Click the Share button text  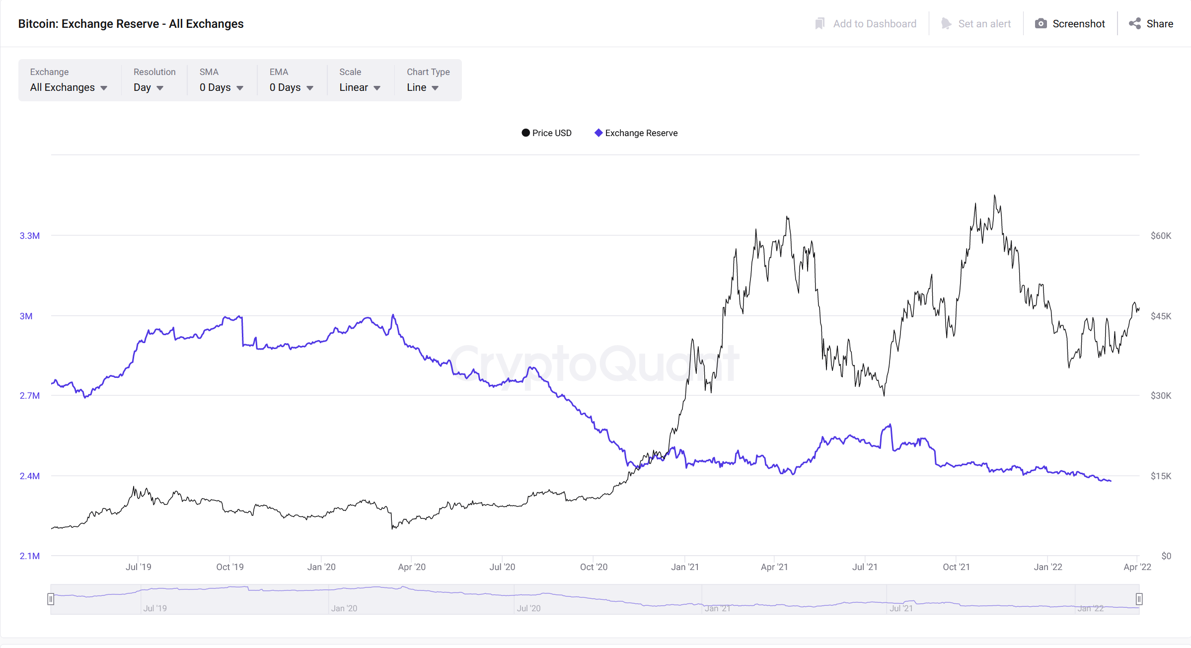pyautogui.click(x=1160, y=24)
